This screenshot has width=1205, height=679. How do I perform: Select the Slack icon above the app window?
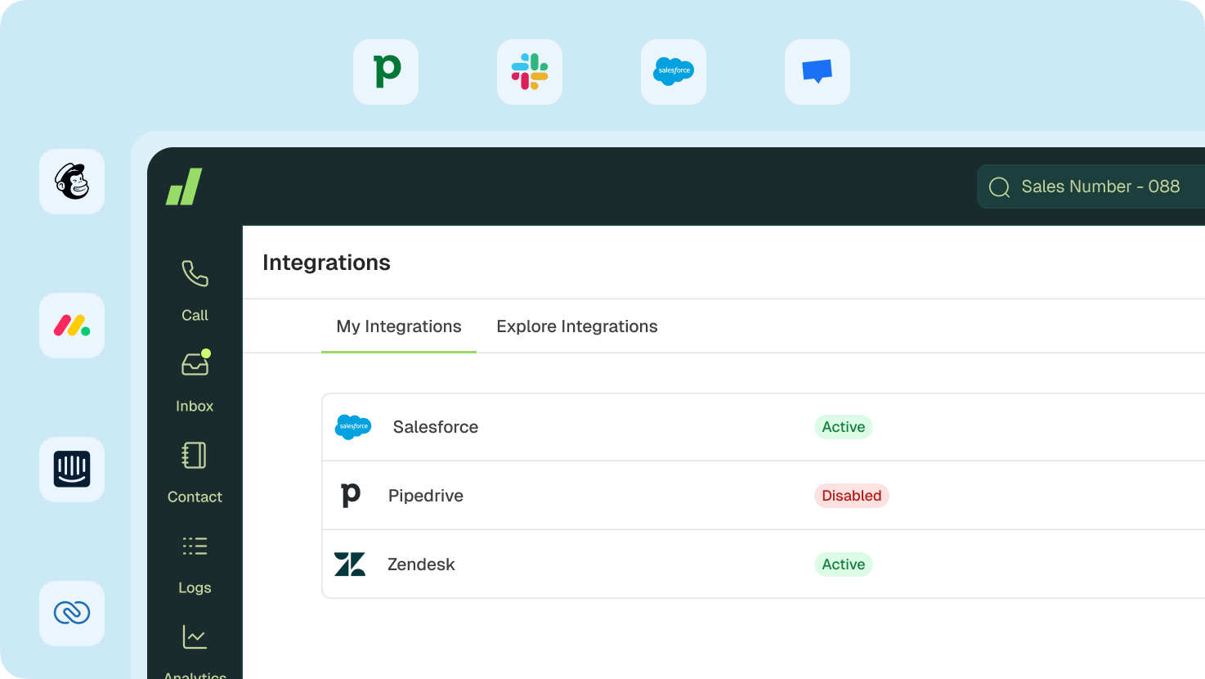[x=529, y=72]
